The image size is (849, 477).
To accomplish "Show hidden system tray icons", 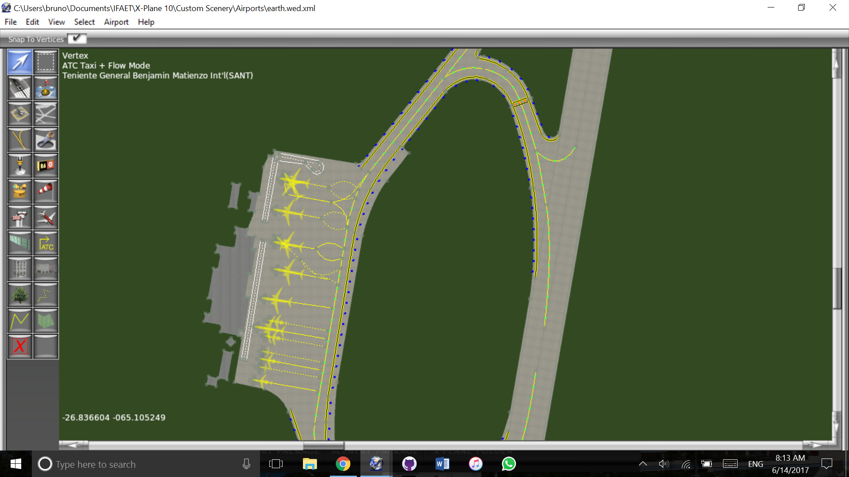I will tap(643, 464).
